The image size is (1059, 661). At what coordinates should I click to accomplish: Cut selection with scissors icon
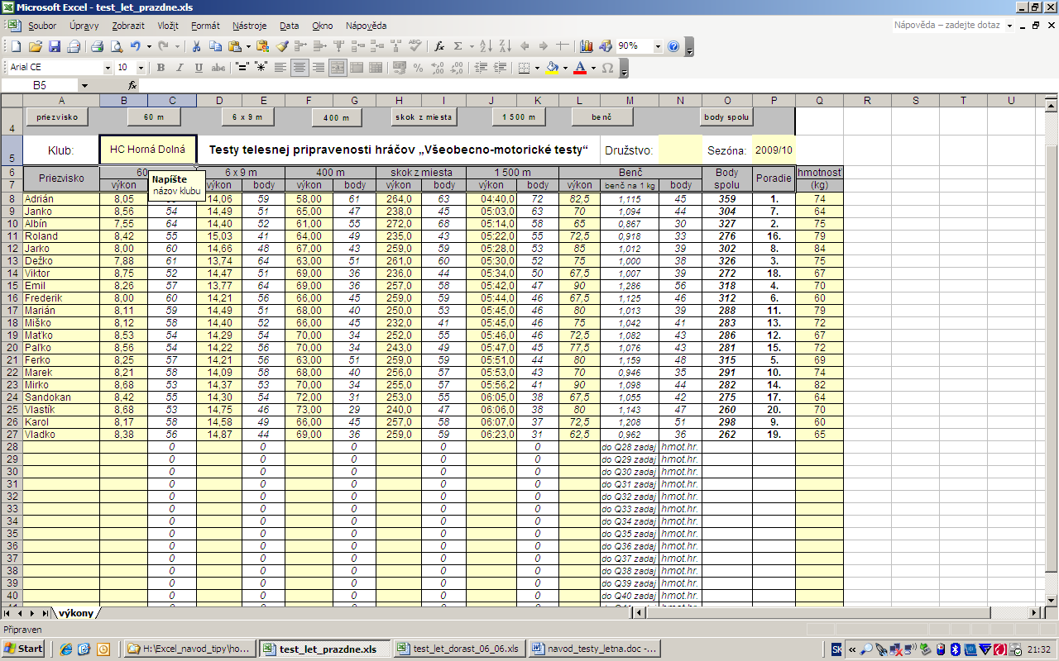pos(197,46)
